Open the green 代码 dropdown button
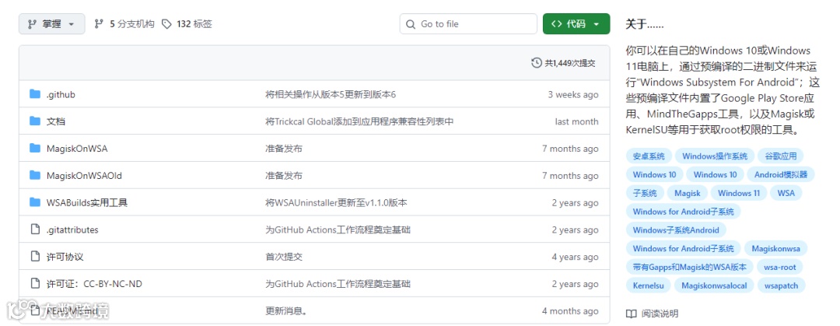The width and height of the screenshot is (840, 326). (576, 24)
